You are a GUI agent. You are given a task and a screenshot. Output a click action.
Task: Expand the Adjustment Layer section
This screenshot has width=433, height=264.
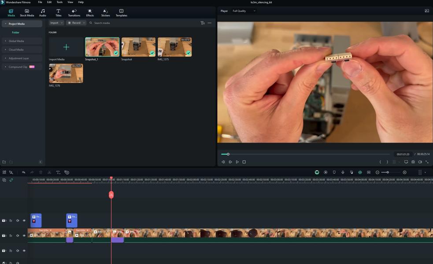[6, 58]
